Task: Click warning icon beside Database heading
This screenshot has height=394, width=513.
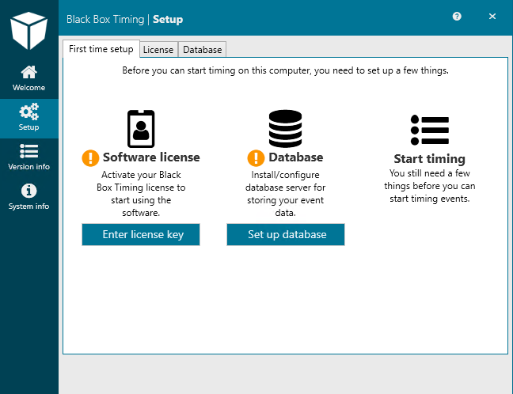Action: coord(256,158)
